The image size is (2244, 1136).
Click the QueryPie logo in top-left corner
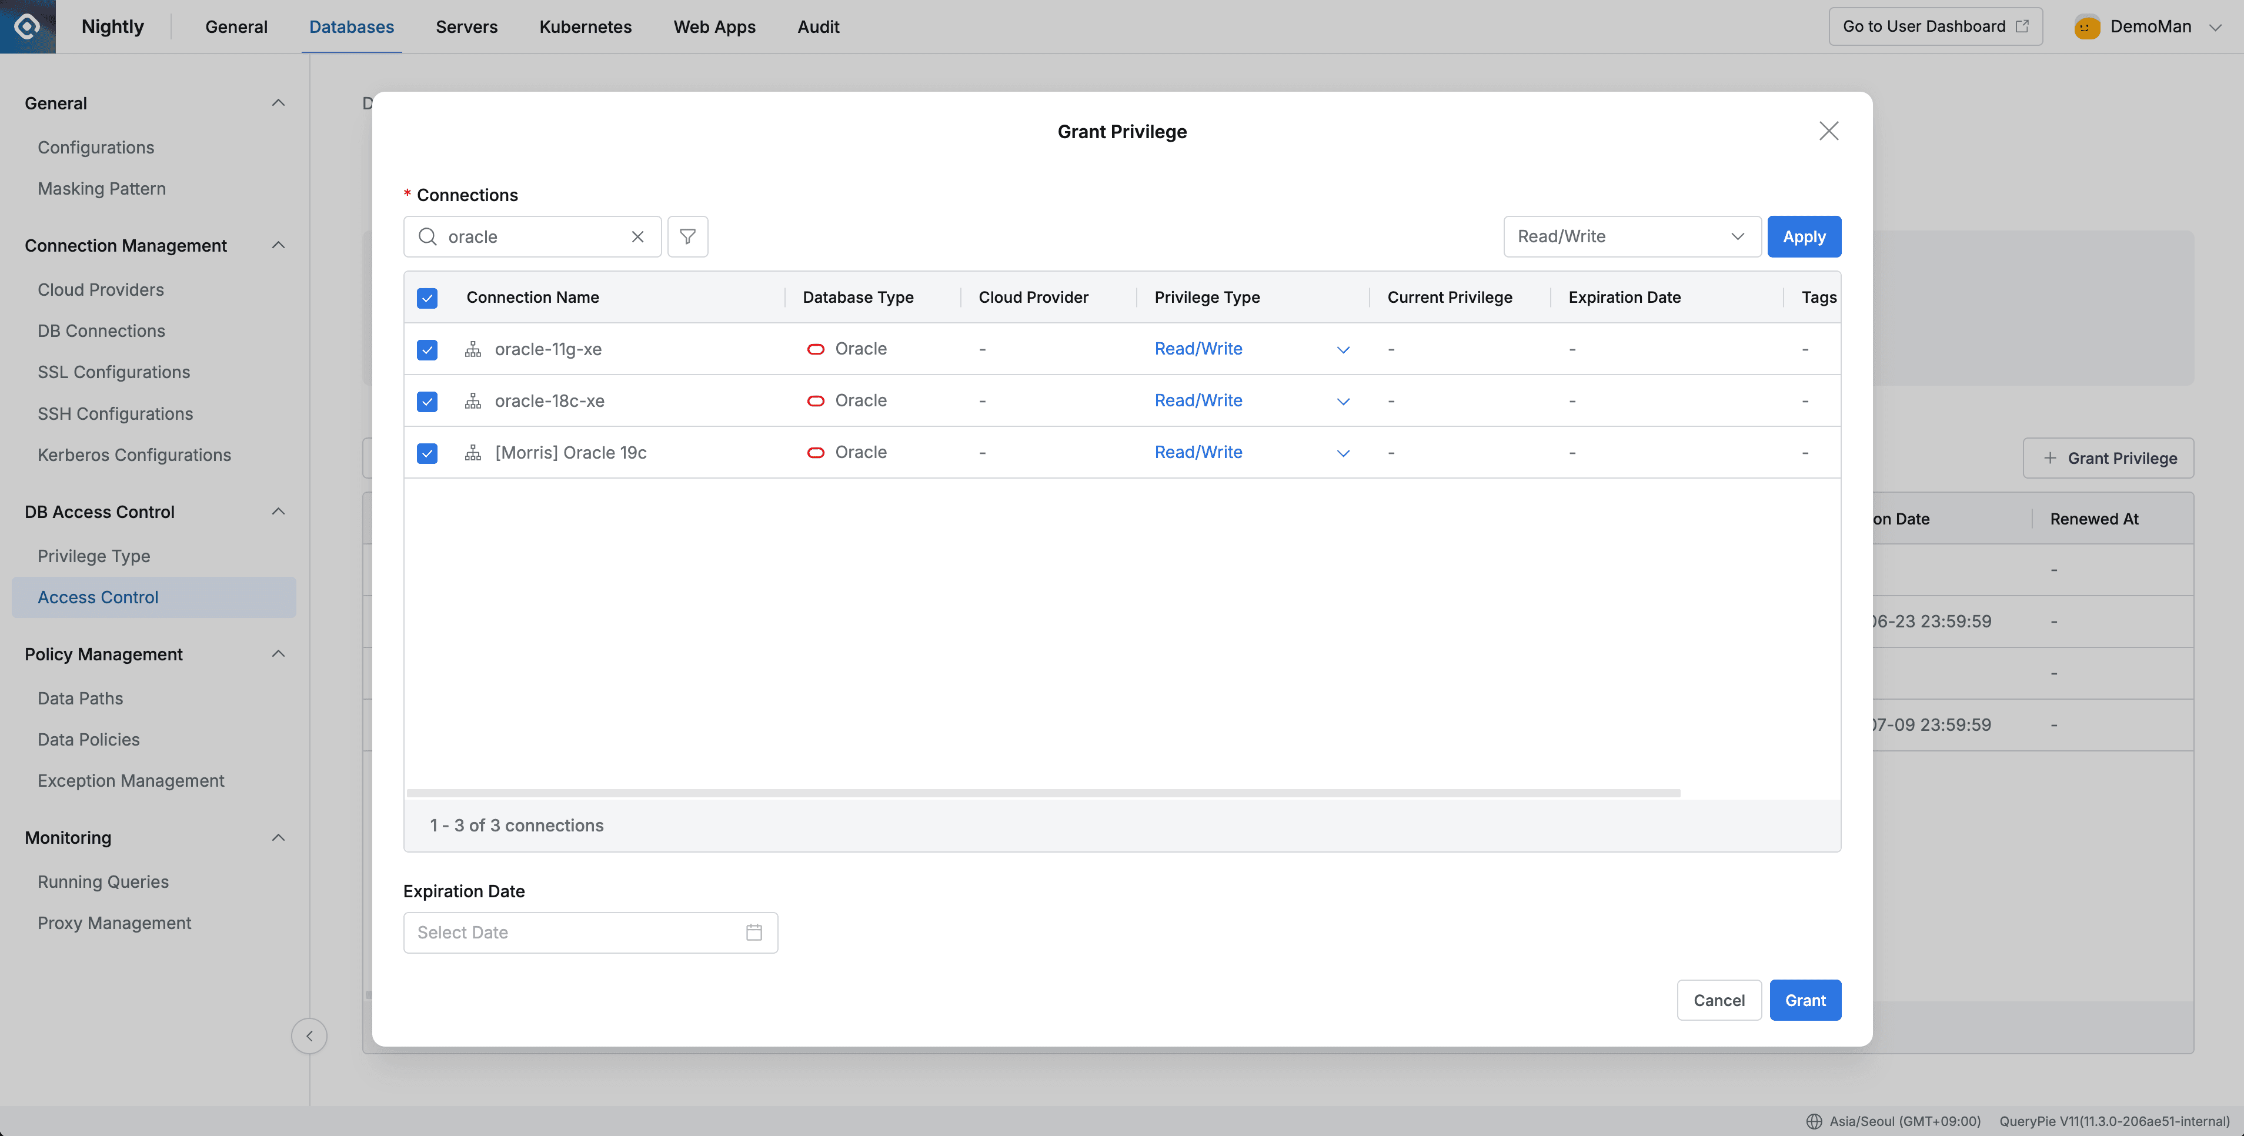[x=28, y=26]
